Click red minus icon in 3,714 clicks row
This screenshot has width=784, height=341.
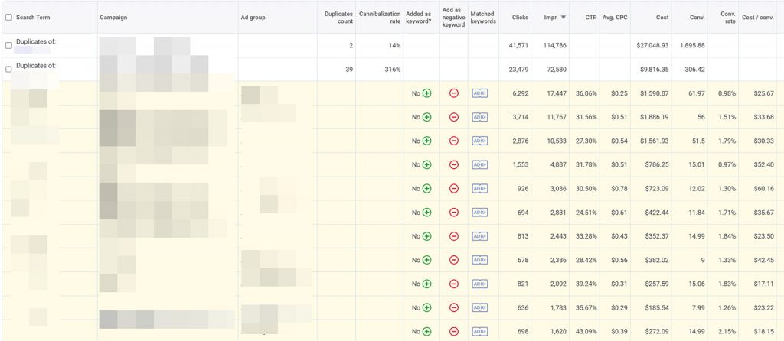pyautogui.click(x=454, y=117)
